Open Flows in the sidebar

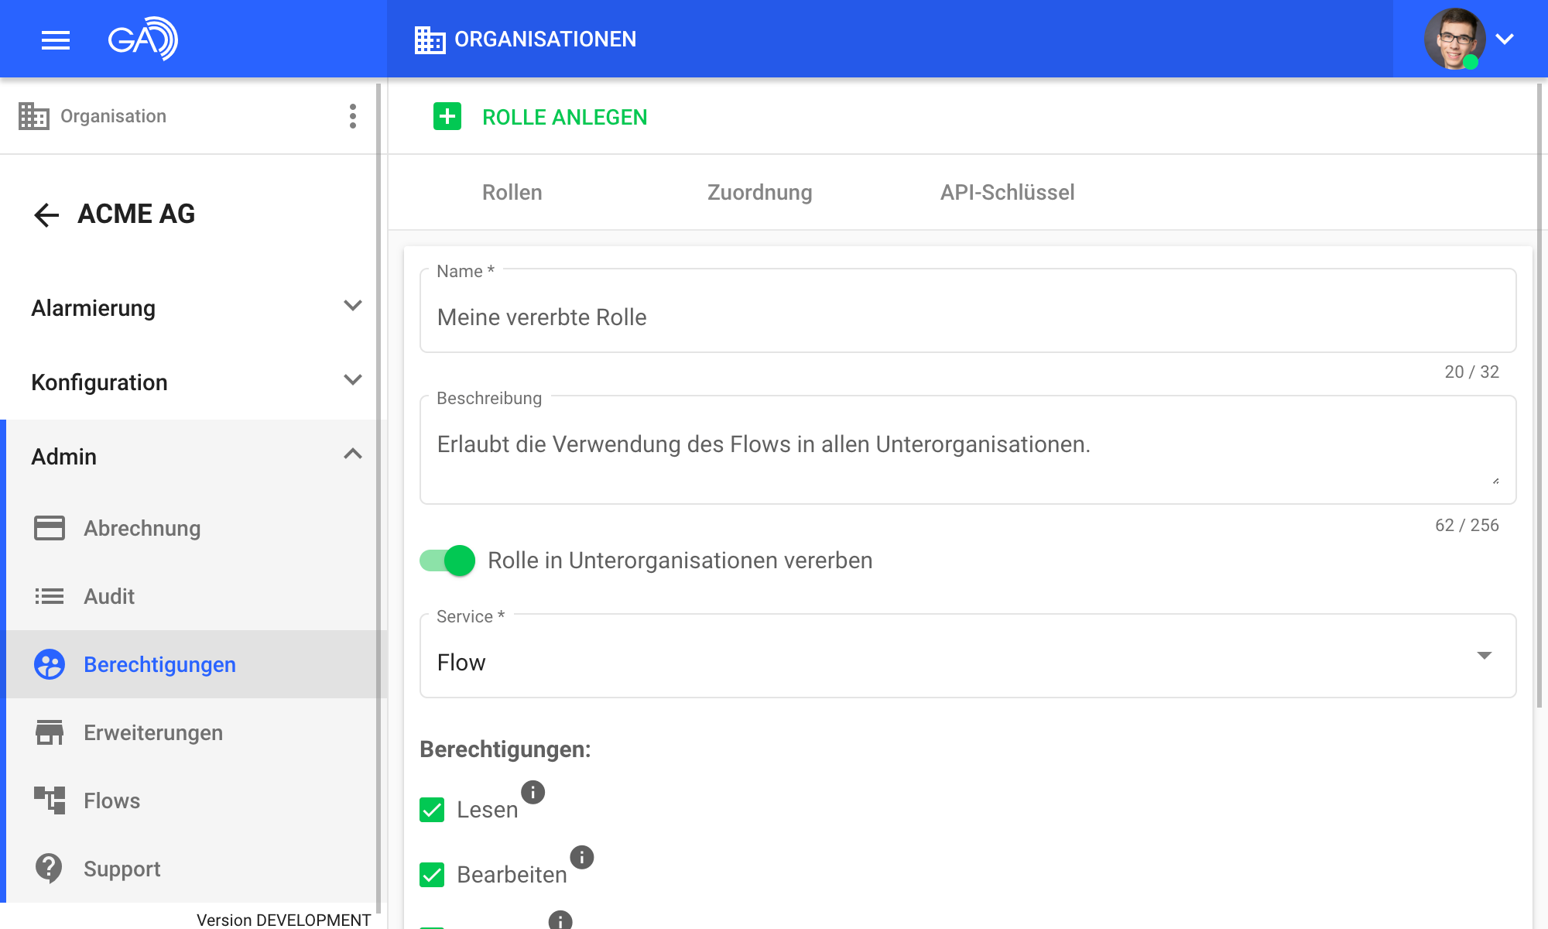pyautogui.click(x=111, y=800)
